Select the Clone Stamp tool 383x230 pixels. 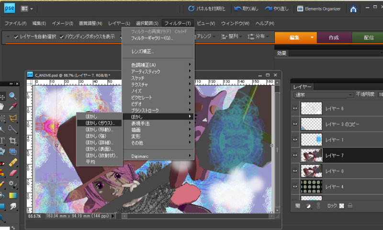coord(2,174)
